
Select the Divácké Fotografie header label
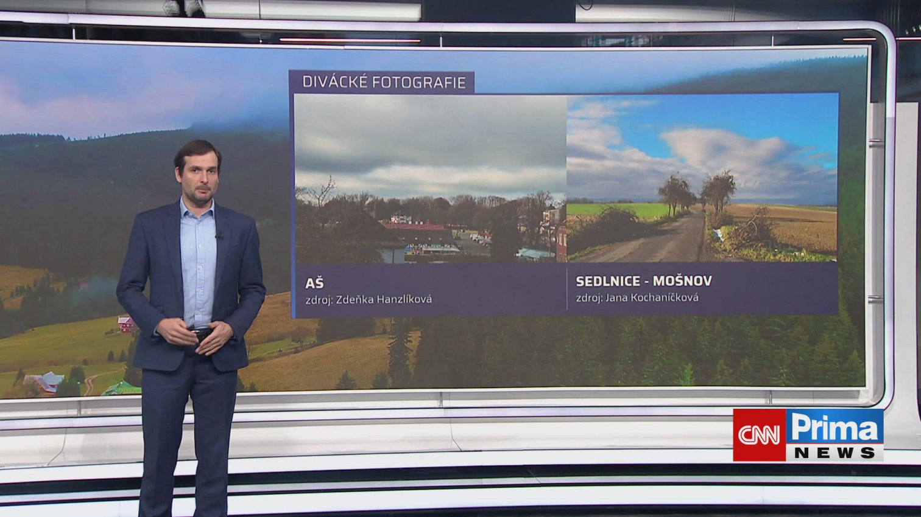(383, 83)
